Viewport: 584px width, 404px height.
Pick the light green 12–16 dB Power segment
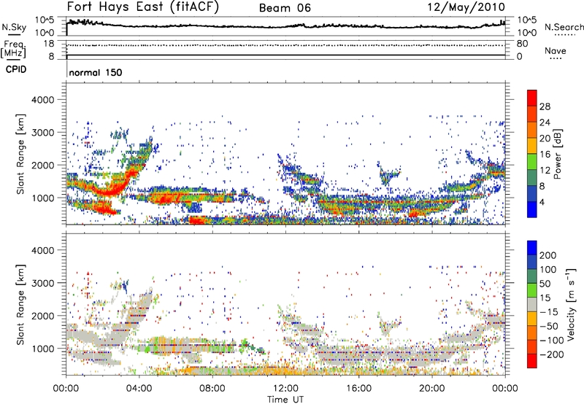[532, 161]
